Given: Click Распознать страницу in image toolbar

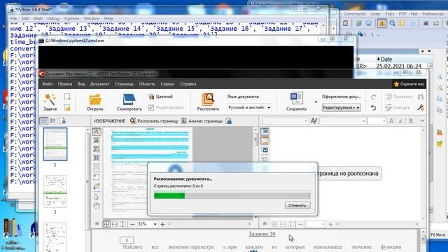Looking at the screenshot, I should (154, 121).
